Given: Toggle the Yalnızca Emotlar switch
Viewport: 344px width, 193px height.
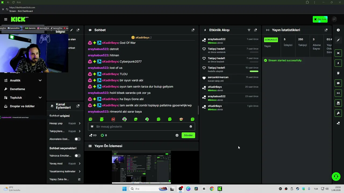Looking at the screenshot, I should point(77,155).
